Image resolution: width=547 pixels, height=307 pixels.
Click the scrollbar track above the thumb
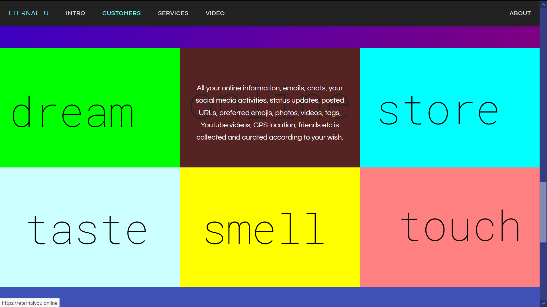543,94
